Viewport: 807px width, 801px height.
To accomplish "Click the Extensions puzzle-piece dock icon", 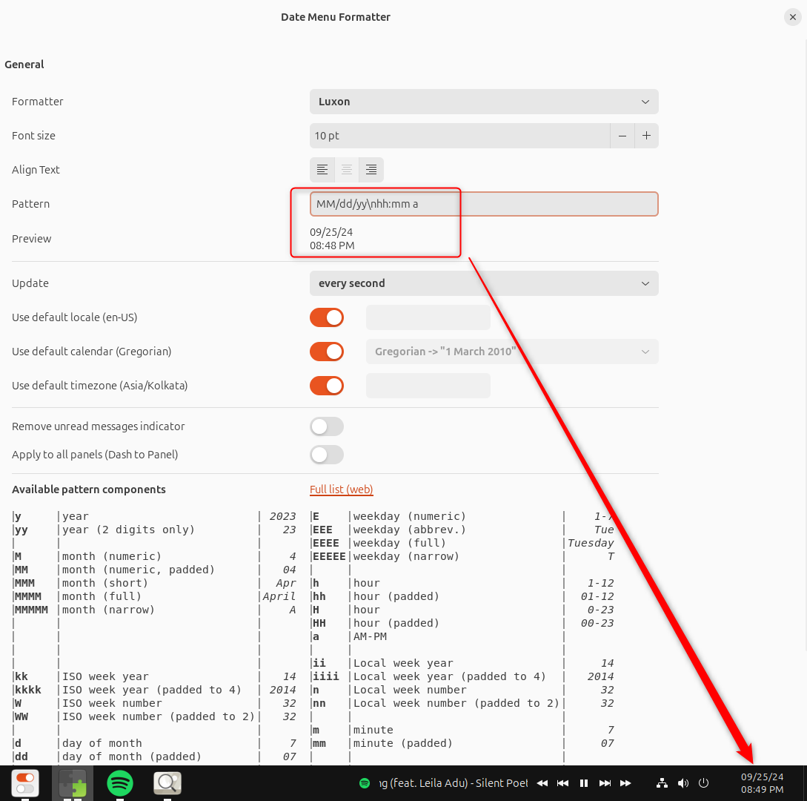I will pos(72,782).
